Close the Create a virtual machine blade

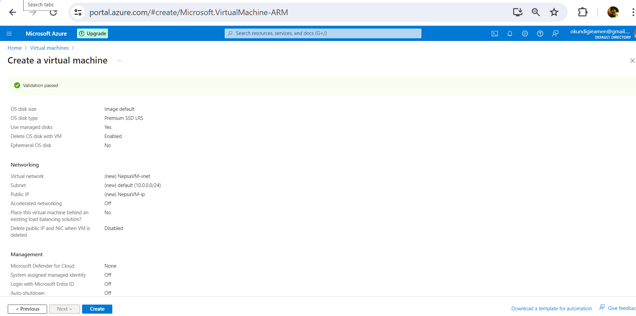pyautogui.click(x=632, y=61)
